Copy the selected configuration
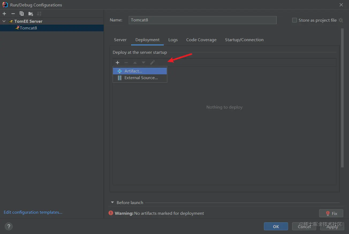The width and height of the screenshot is (349, 234). 22,14
